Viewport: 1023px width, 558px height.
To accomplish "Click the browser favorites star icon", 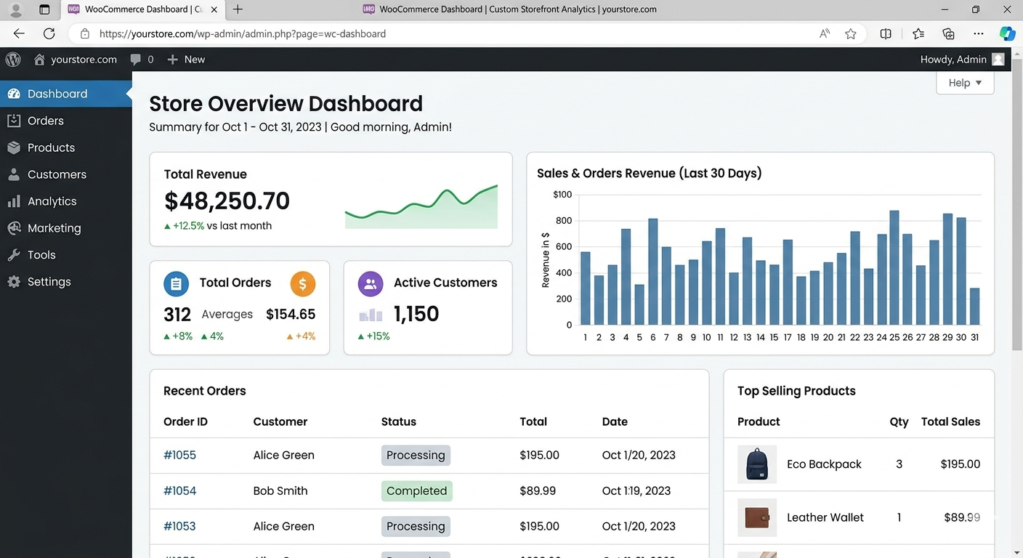I will point(851,33).
